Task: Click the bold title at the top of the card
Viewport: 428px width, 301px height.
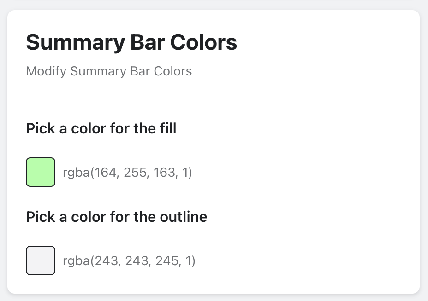Action: click(x=131, y=42)
